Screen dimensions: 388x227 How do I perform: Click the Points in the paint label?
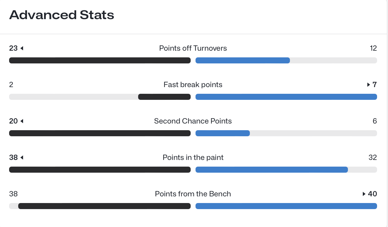pos(193,158)
